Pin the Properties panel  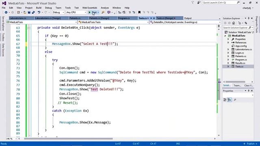point(249,91)
